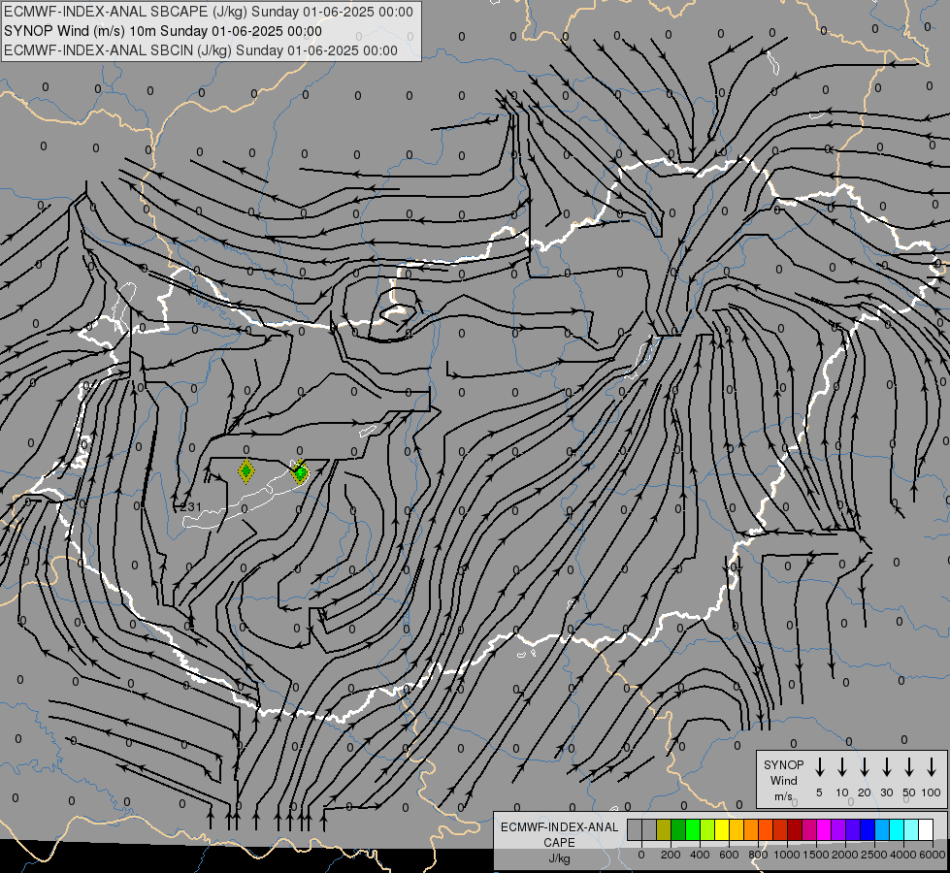Click the ECMWF-INDEX-ANAL CAPE legend title
This screenshot has height=873, width=950.
(559, 834)
